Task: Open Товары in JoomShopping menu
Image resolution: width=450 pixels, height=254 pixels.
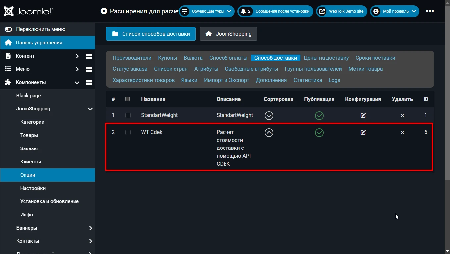Action: [x=29, y=135]
